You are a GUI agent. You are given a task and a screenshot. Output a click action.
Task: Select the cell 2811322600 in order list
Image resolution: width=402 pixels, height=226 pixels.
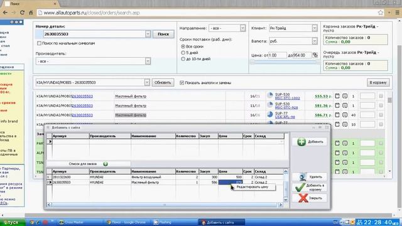point(70,177)
